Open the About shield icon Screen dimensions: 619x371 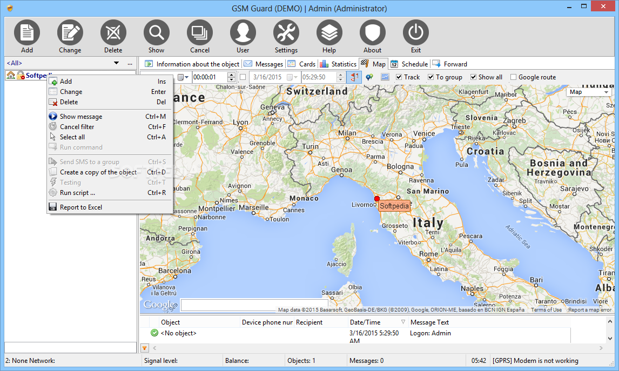(372, 32)
